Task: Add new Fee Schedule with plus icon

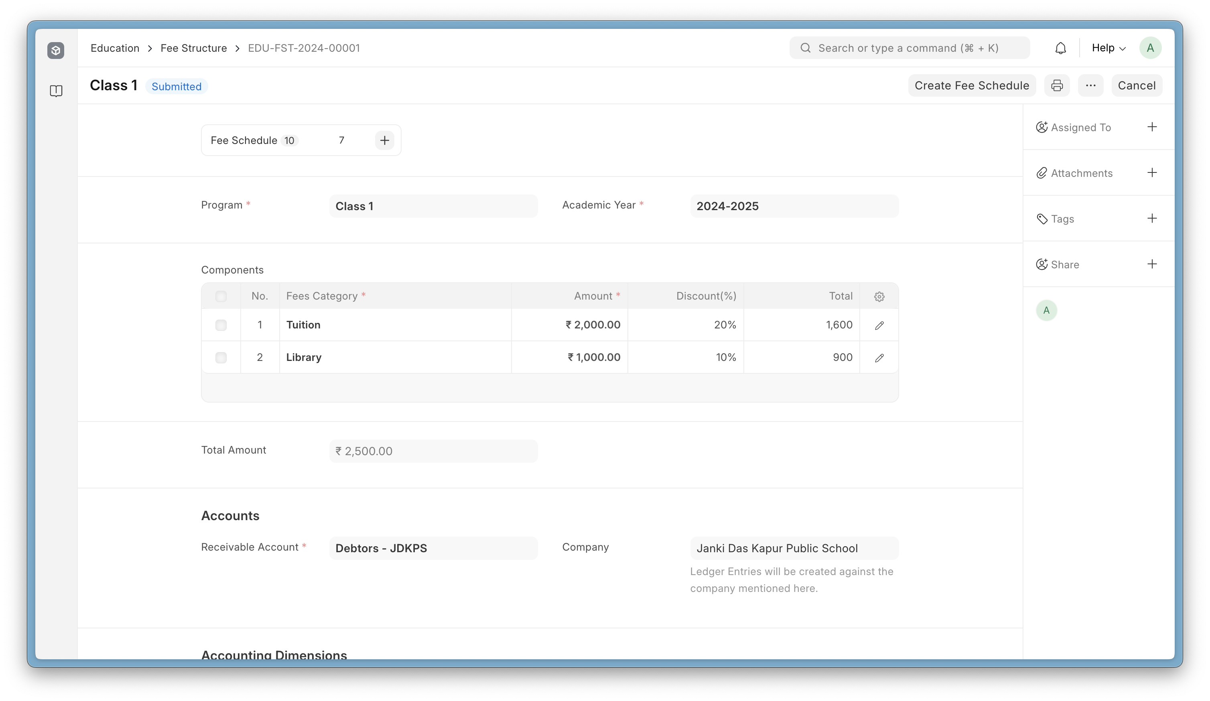Action: [x=385, y=140]
